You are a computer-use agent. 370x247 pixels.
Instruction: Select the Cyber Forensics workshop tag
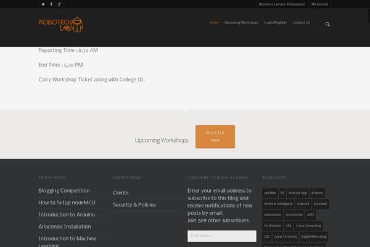pyautogui.click(x=286, y=237)
